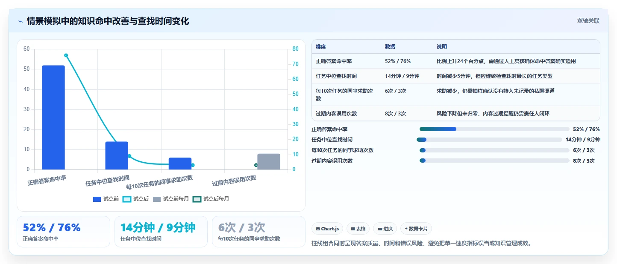Screen dimensions: 617x264
Task: Select the Chart.js chip
Action: (x=327, y=229)
